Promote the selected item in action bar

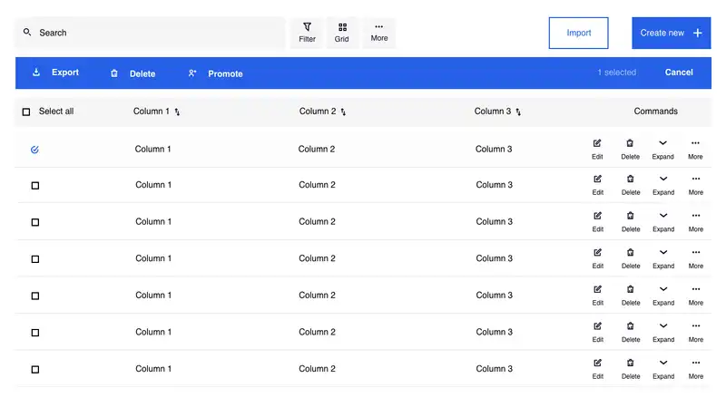pyautogui.click(x=216, y=73)
